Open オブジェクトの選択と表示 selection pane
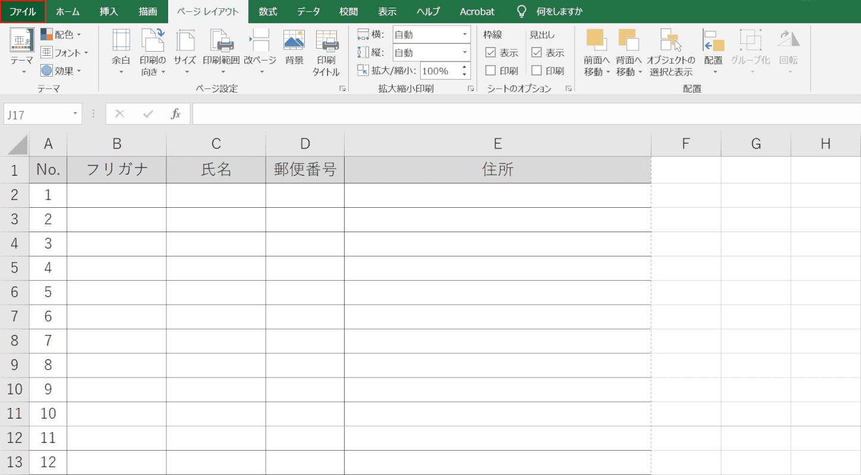This screenshot has width=861, height=475. coord(671,52)
